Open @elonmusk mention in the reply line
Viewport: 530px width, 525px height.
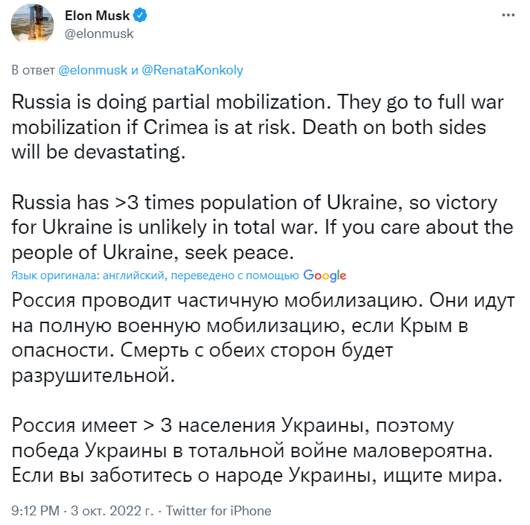click(92, 70)
